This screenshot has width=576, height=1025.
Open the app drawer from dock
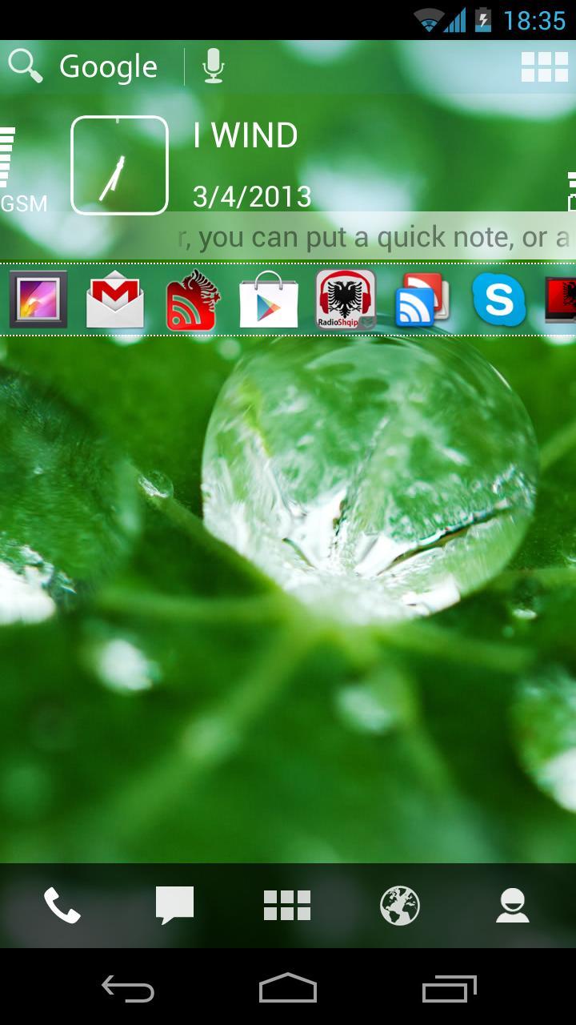tap(287, 906)
